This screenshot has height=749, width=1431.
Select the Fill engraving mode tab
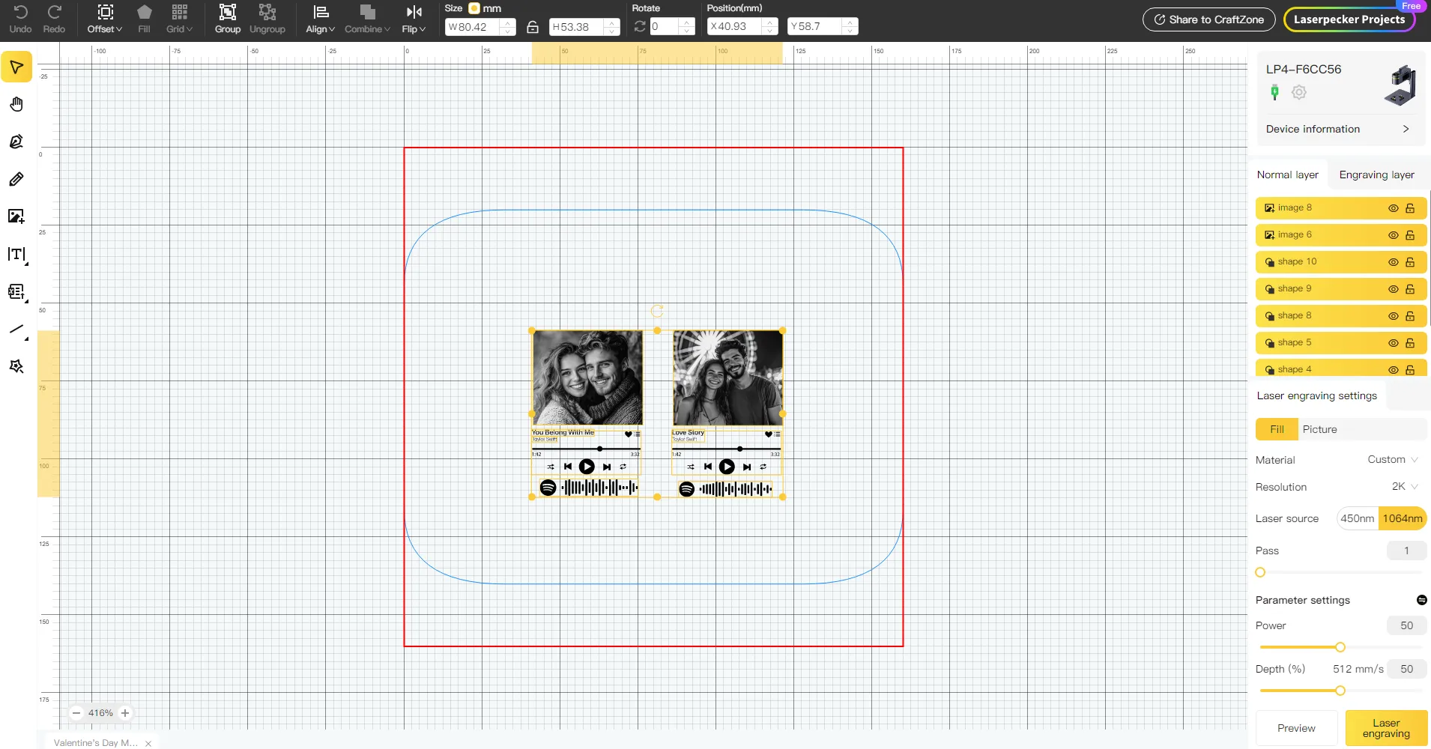point(1277,429)
